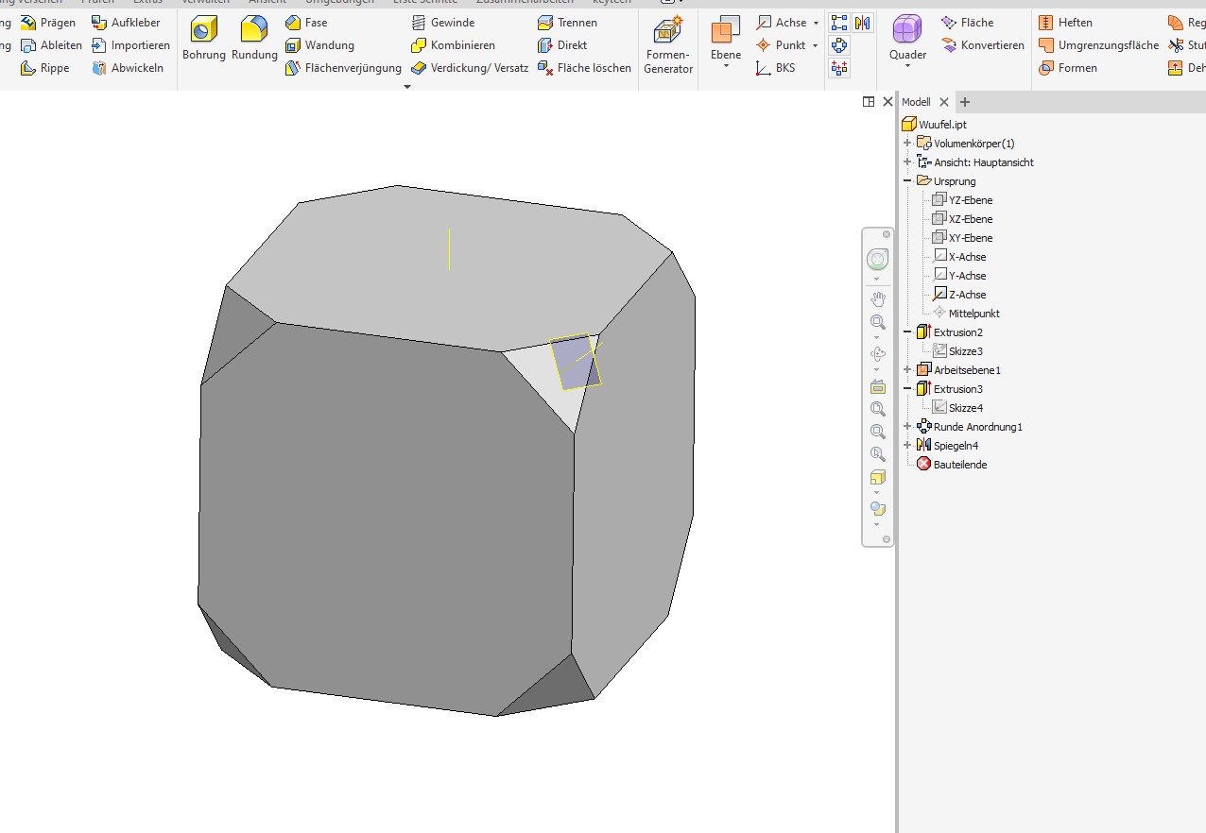This screenshot has width=1206, height=833.
Task: Click the rectangular pattern icon
Action: tap(839, 23)
